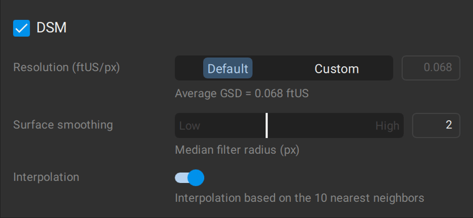This screenshot has height=218, width=473.
Task: Switch resolution mode to Custom
Action: [x=336, y=69]
